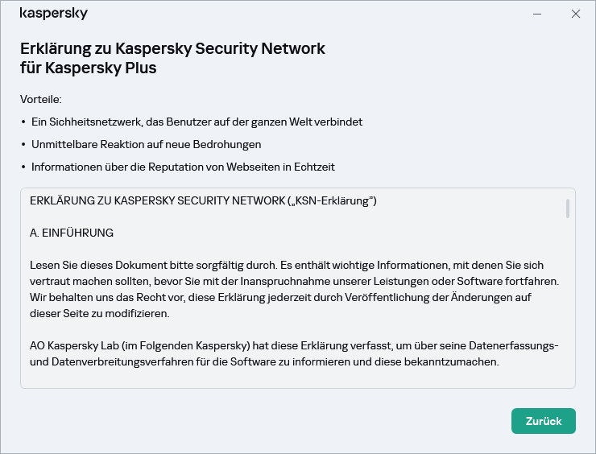
Task: Click the "Vorteile:" label
Action: point(41,99)
